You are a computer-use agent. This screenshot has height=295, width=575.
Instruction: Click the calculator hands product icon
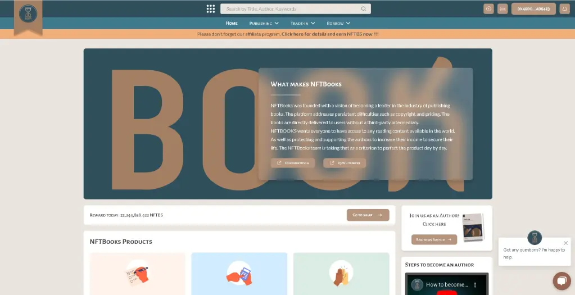click(239, 274)
